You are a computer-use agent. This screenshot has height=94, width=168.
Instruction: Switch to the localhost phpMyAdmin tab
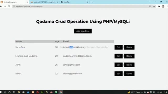pyautogui.click(x=44, y=2)
